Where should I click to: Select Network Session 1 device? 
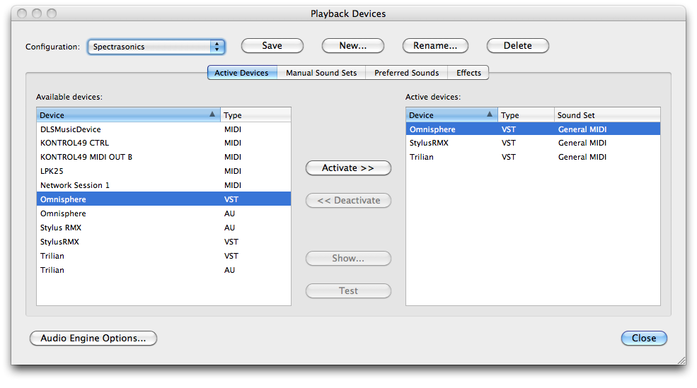click(x=163, y=185)
